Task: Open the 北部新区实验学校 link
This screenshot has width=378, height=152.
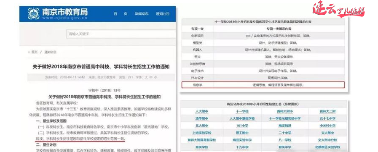Action: [x=327, y=147]
